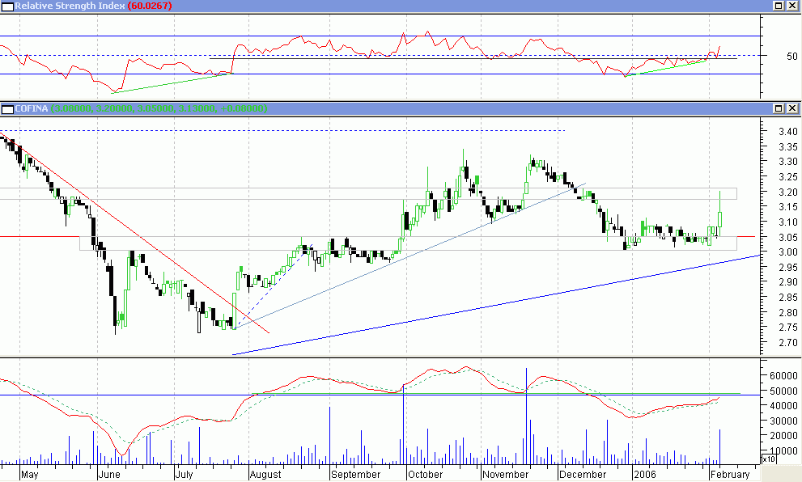Image resolution: width=802 pixels, height=482 pixels.
Task: Click the September date axis label
Action: tap(356, 475)
